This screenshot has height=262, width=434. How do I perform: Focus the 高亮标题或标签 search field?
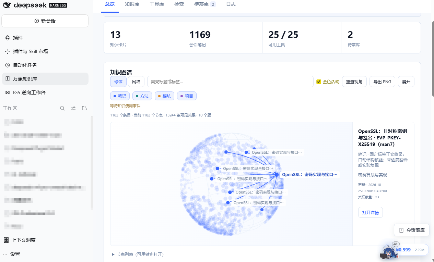[x=230, y=82]
